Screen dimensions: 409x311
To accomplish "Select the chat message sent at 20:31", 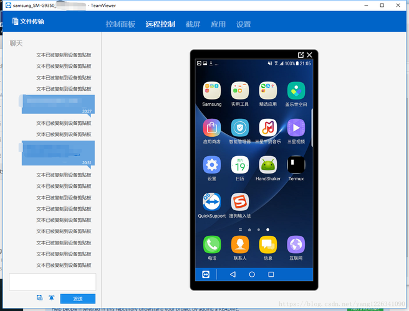I will 57,153.
